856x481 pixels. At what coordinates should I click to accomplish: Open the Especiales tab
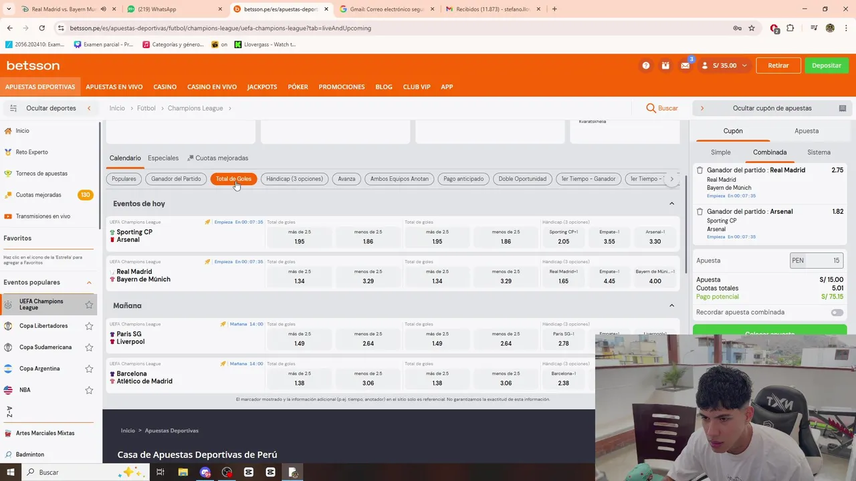[x=163, y=158]
